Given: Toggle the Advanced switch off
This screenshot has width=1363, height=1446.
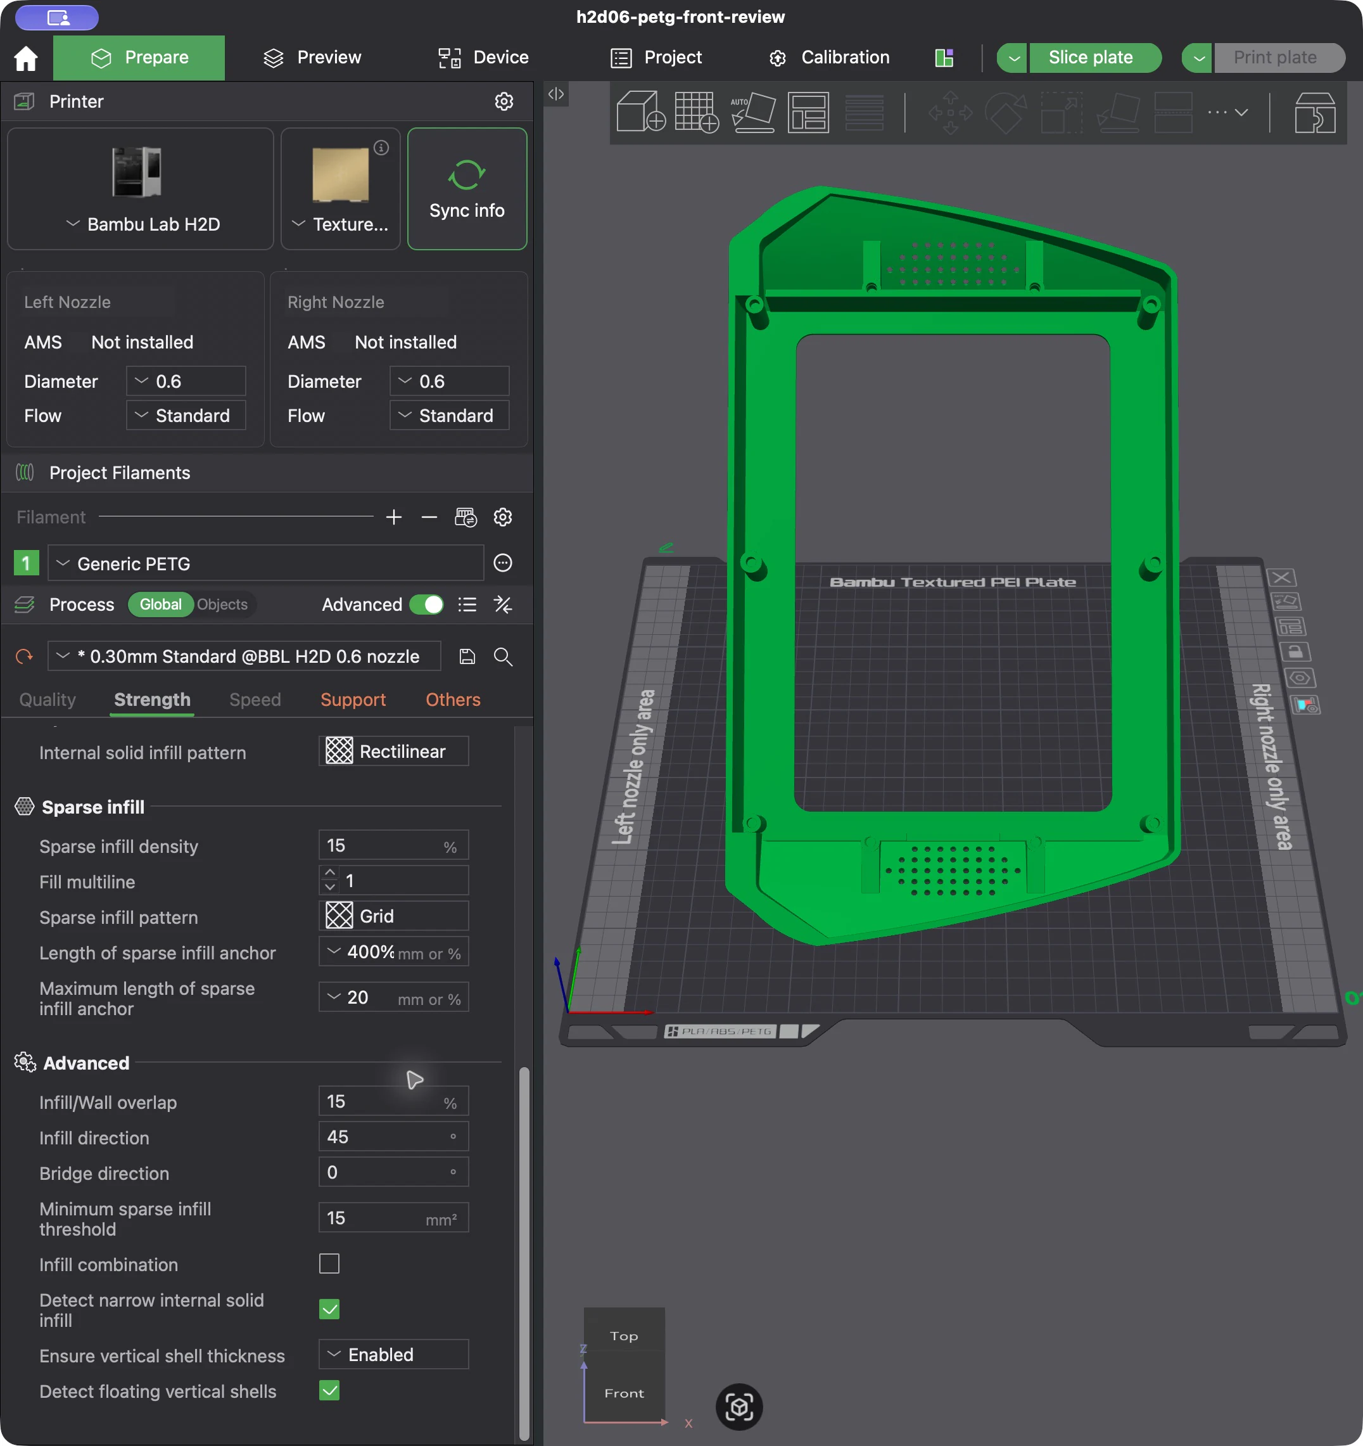Looking at the screenshot, I should click(x=427, y=605).
